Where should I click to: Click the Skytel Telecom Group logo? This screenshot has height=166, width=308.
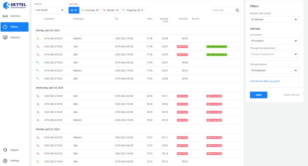14,5
